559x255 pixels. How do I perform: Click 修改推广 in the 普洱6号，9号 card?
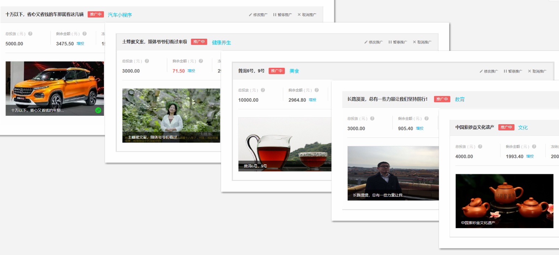click(x=489, y=71)
